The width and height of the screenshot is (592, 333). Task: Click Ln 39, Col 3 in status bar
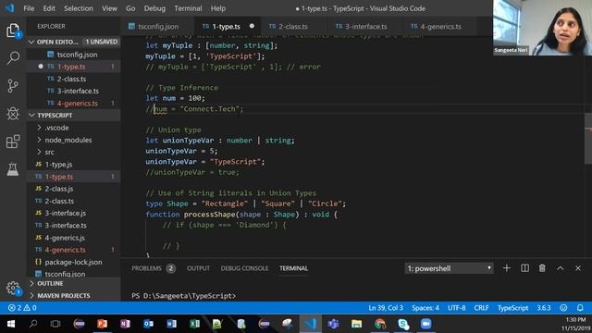coord(386,308)
